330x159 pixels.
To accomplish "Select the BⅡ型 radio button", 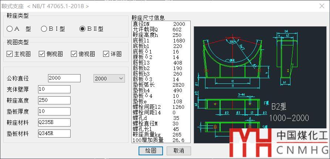I will pos(82,29).
